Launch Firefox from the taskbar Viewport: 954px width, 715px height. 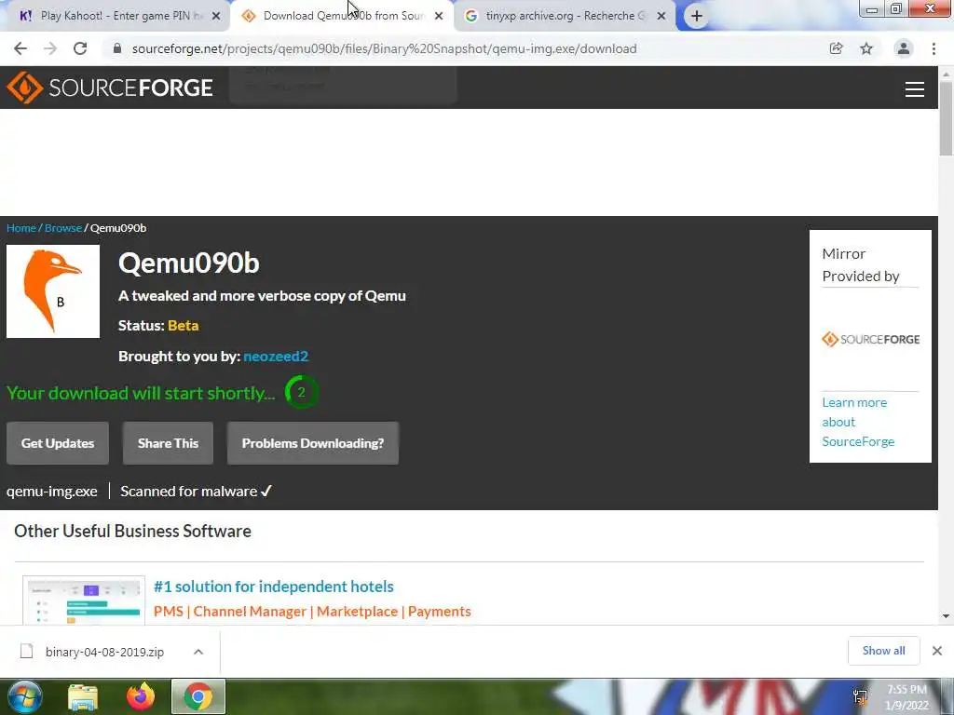pos(141,696)
